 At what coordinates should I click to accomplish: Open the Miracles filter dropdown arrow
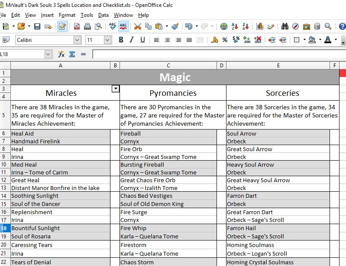pyautogui.click(x=115, y=89)
